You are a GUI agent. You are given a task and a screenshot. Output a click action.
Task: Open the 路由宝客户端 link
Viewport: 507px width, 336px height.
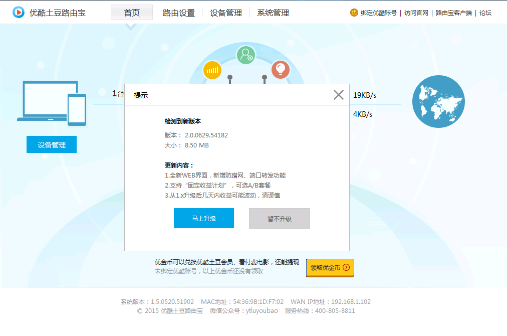[454, 13]
